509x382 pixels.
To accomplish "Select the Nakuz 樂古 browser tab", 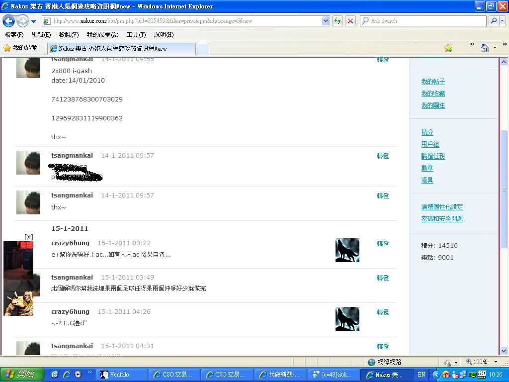I will (x=121, y=49).
